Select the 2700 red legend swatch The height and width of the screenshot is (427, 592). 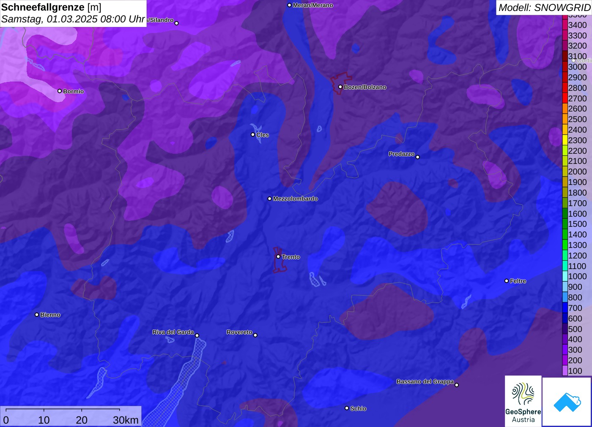565,98
